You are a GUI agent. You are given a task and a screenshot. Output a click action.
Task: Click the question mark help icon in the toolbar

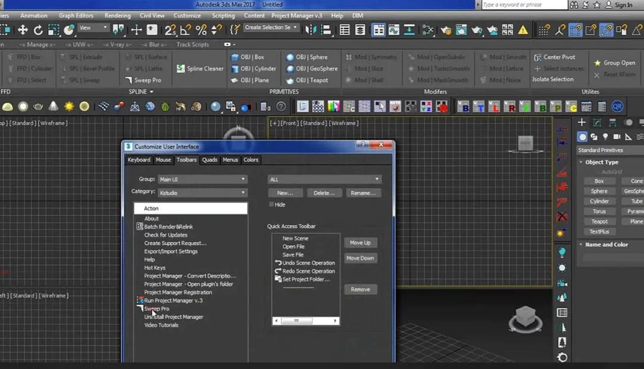(x=281, y=107)
